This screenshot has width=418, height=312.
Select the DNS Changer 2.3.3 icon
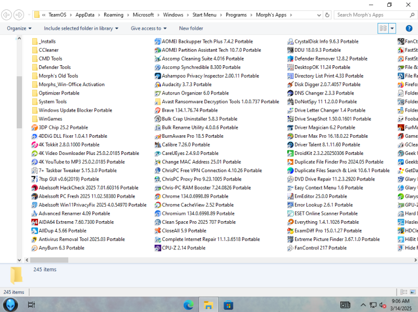pyautogui.click(x=290, y=93)
